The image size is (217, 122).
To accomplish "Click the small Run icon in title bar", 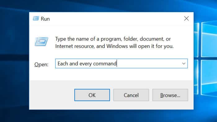I will 36,18.
